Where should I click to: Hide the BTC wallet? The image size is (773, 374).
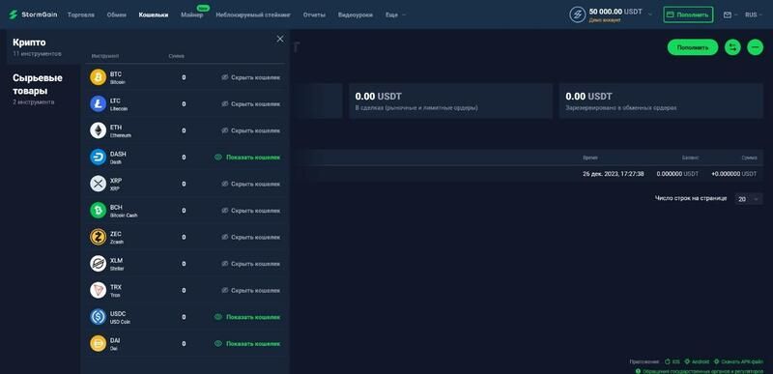click(x=251, y=77)
